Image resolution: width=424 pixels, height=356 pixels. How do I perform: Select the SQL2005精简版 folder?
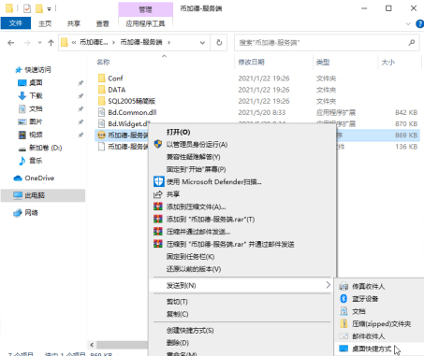131,101
